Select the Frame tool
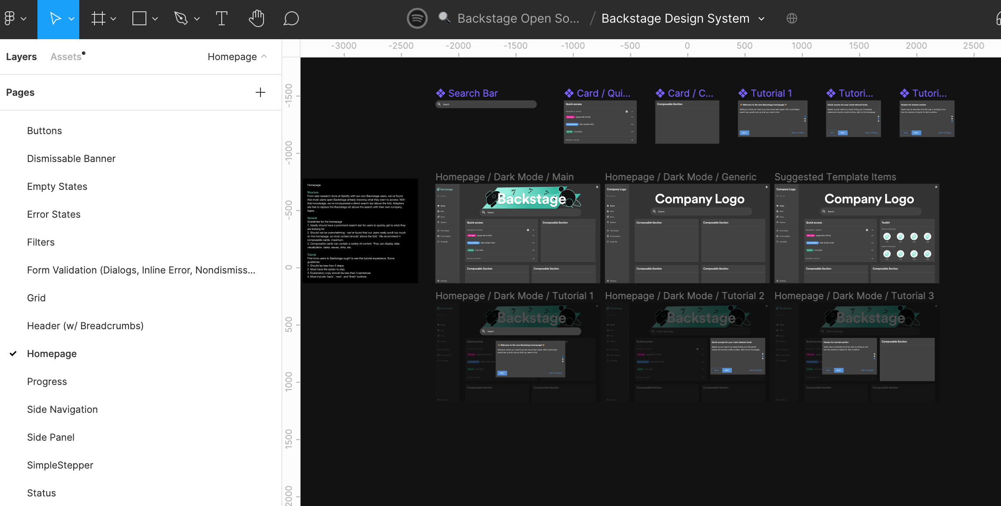The width and height of the screenshot is (1001, 506). click(x=99, y=18)
